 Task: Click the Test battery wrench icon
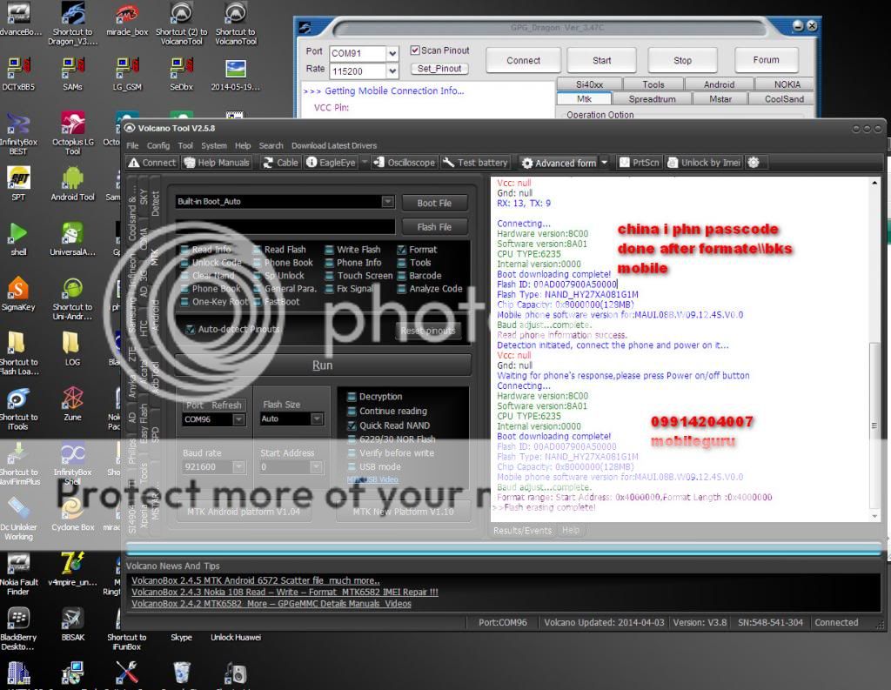coord(448,163)
